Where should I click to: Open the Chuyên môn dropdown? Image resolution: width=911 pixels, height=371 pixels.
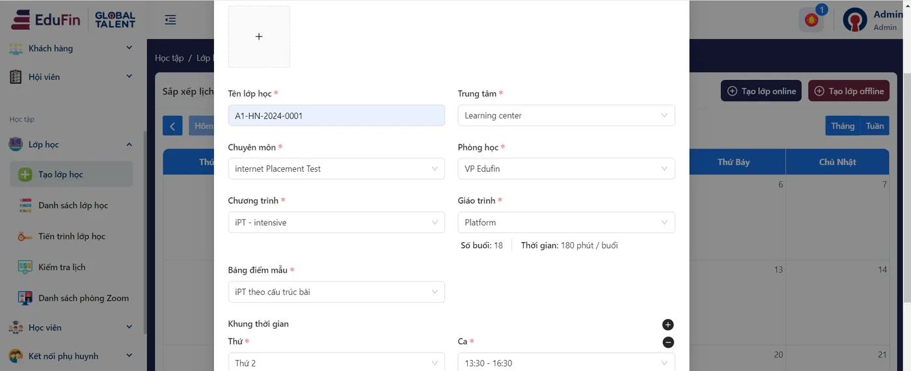tap(336, 169)
